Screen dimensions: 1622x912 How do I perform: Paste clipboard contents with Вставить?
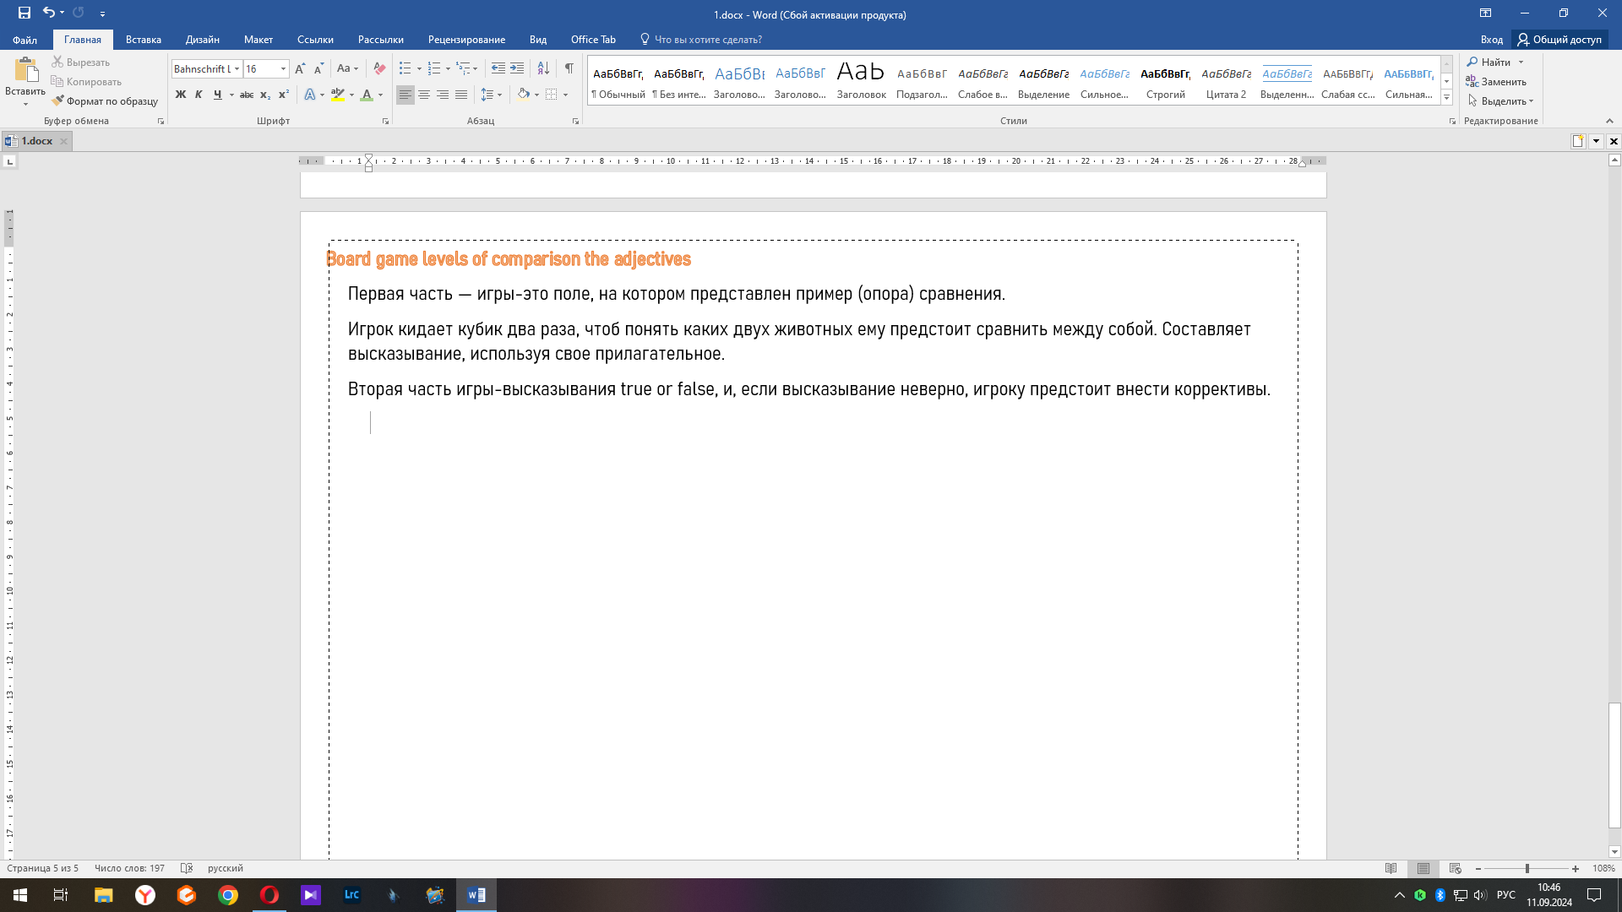(25, 81)
